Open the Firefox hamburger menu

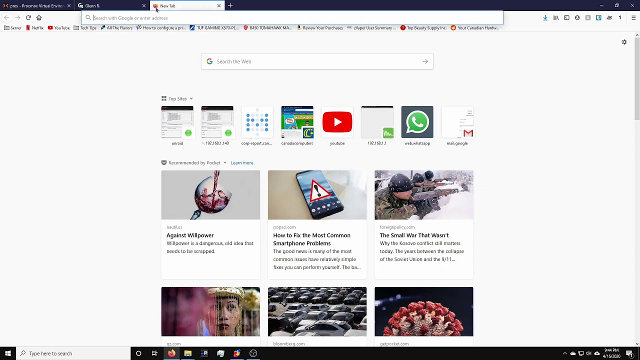(633, 17)
